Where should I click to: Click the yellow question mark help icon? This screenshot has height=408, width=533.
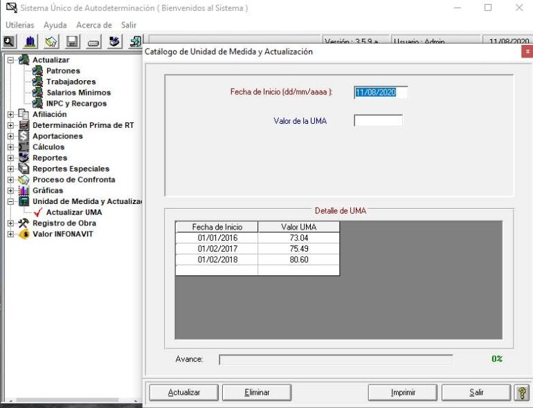pos(522,393)
